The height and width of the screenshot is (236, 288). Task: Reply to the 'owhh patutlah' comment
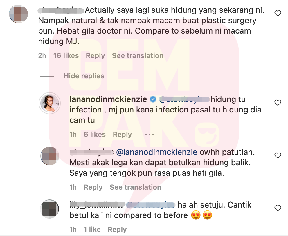point(93,187)
